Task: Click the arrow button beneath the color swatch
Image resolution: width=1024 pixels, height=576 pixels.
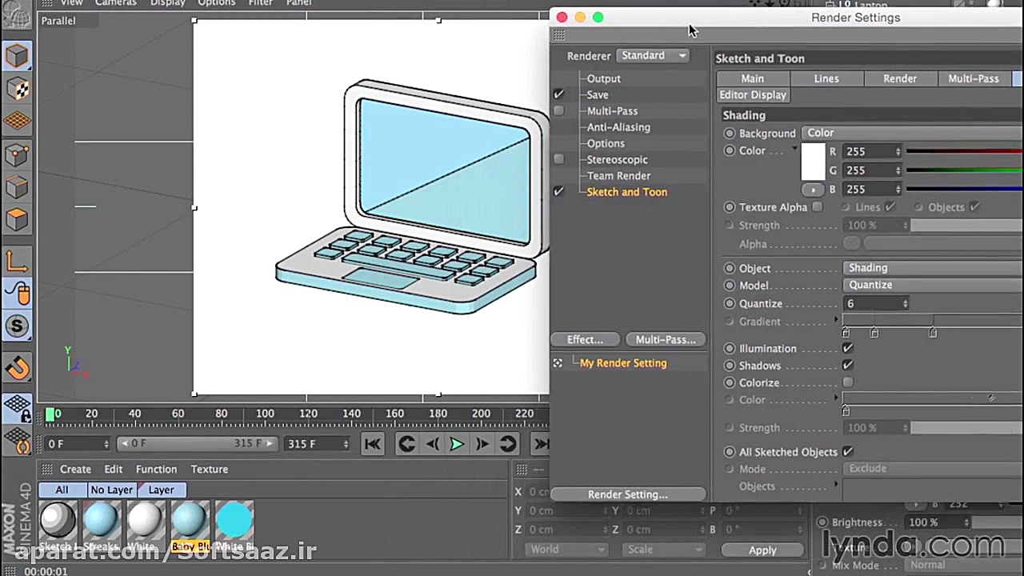Action: [813, 190]
